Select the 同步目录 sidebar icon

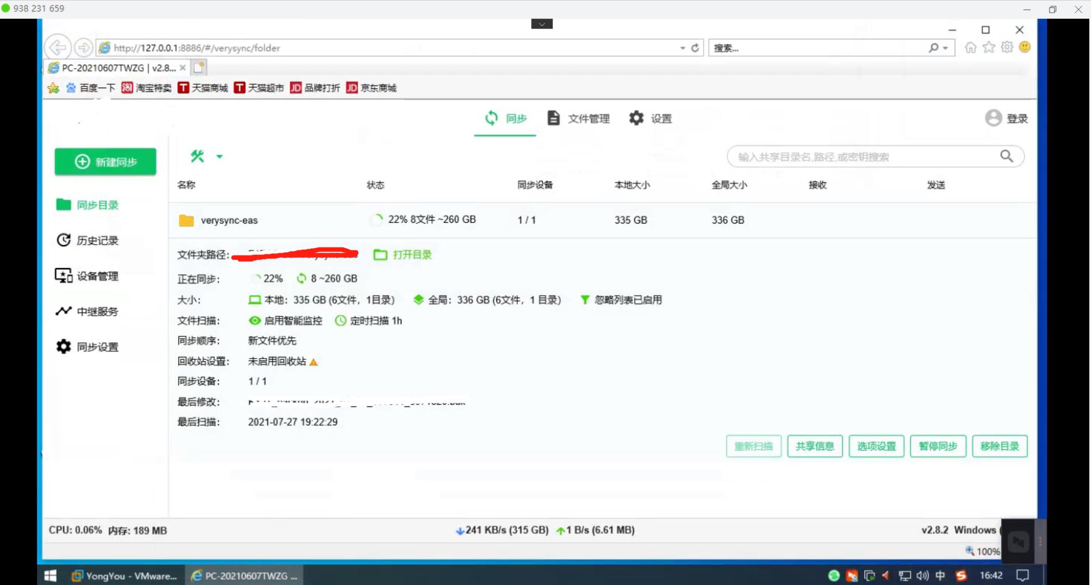64,205
